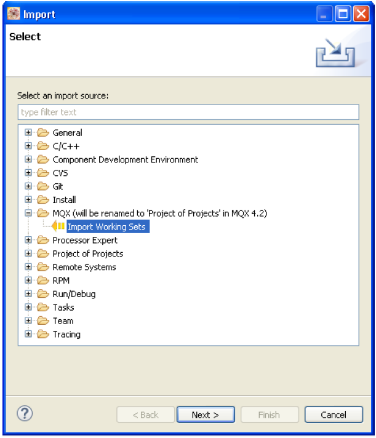Collapse the MQX tree node
The height and width of the screenshot is (438, 376).
(28, 213)
